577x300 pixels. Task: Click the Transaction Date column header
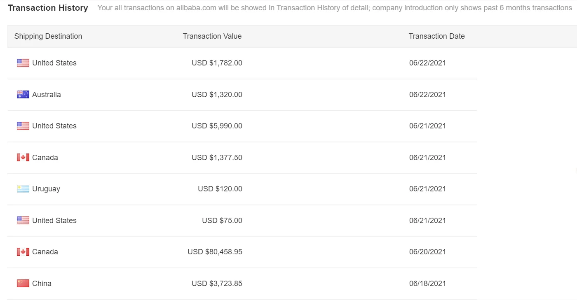[436, 36]
